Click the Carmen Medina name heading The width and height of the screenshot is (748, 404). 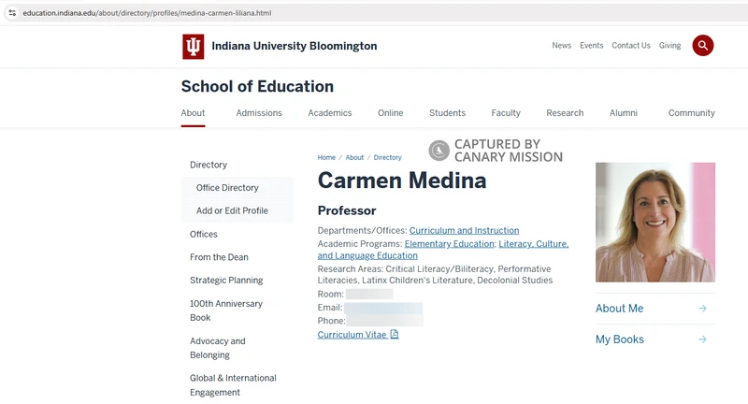[402, 180]
